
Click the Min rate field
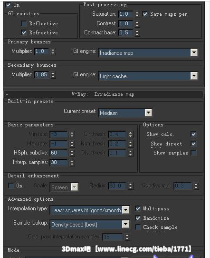[x=58, y=134]
